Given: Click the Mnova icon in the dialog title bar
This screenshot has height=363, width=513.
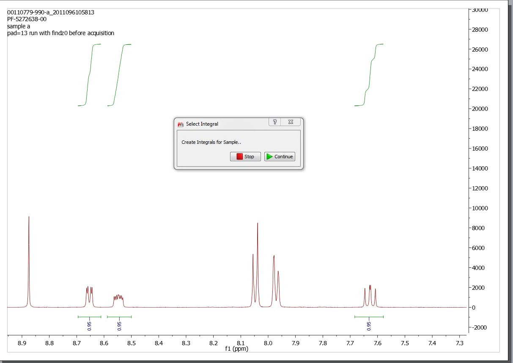Looking at the screenshot, I should point(181,124).
